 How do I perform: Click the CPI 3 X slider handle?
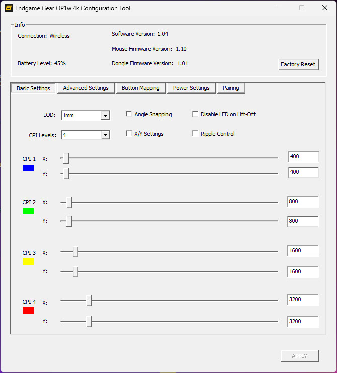tap(75, 252)
